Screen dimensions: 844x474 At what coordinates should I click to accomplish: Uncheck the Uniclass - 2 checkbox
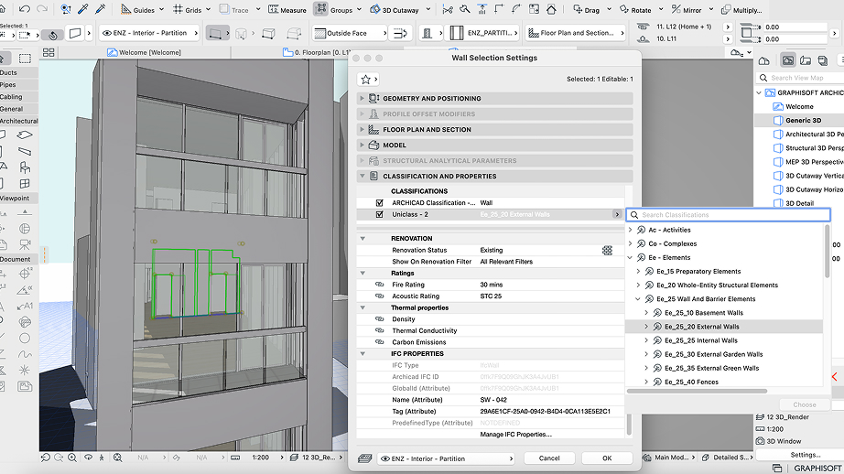380,214
